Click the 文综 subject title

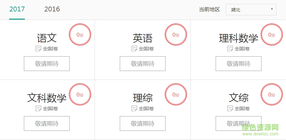[x=239, y=98]
